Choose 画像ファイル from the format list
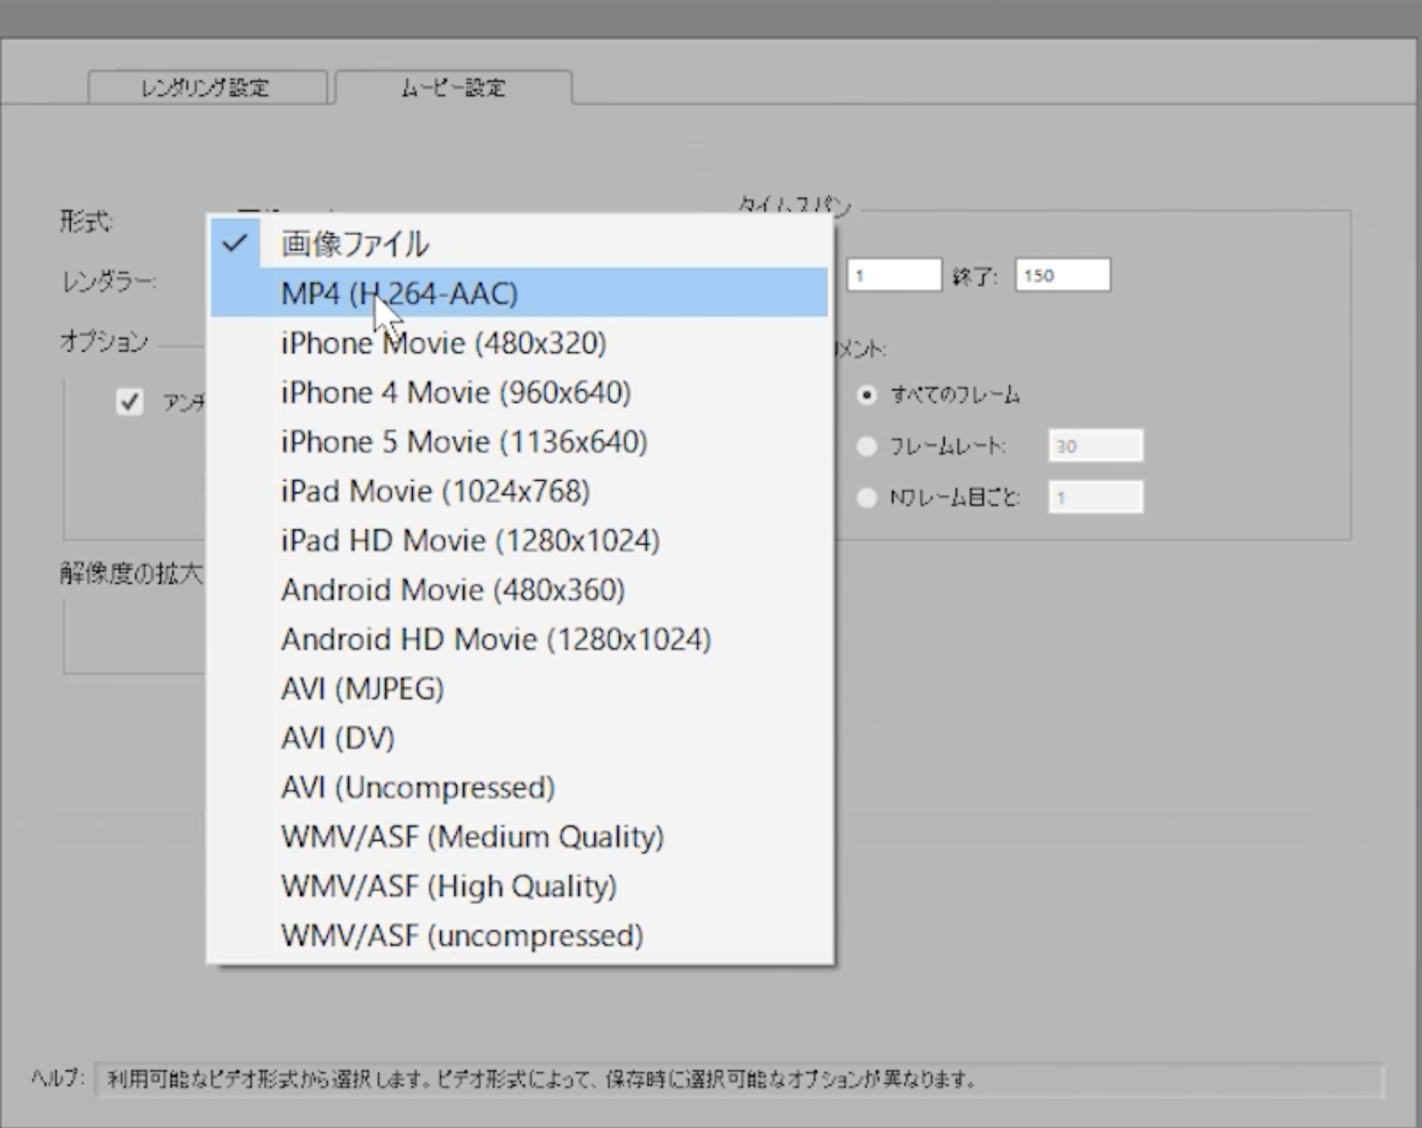This screenshot has height=1128, width=1422. point(355,244)
